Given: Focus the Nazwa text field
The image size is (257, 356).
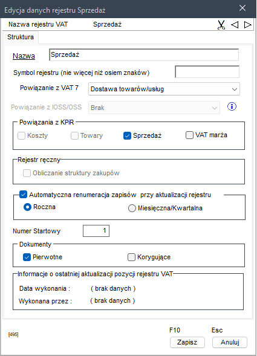Looking at the screenshot, I should coord(144,55).
